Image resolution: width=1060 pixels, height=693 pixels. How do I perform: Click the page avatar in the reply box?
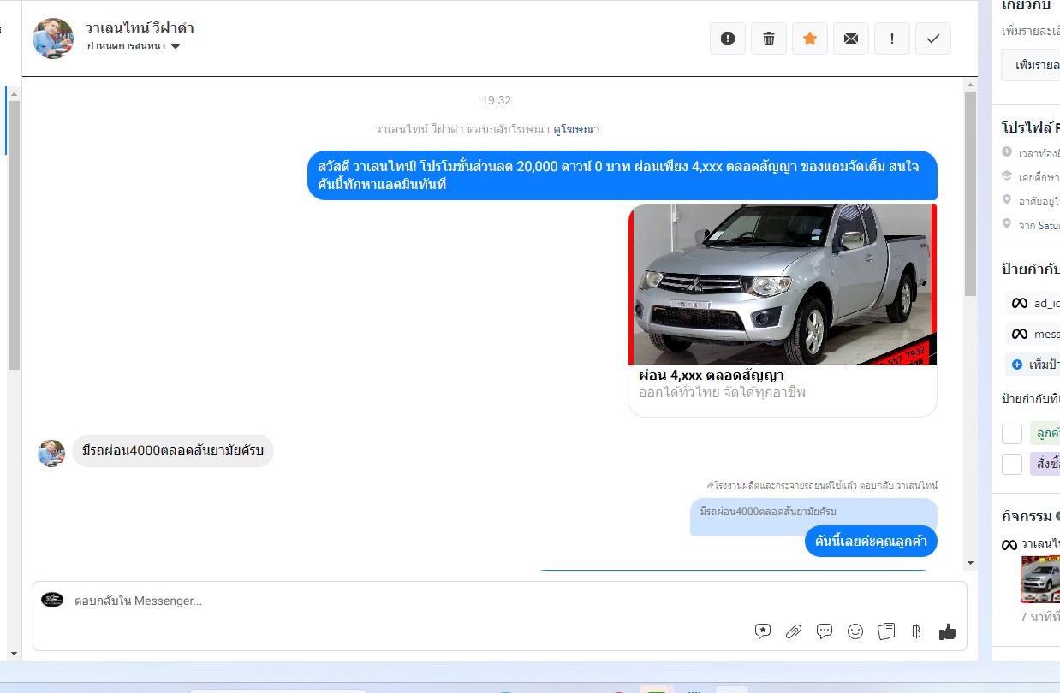(52, 600)
